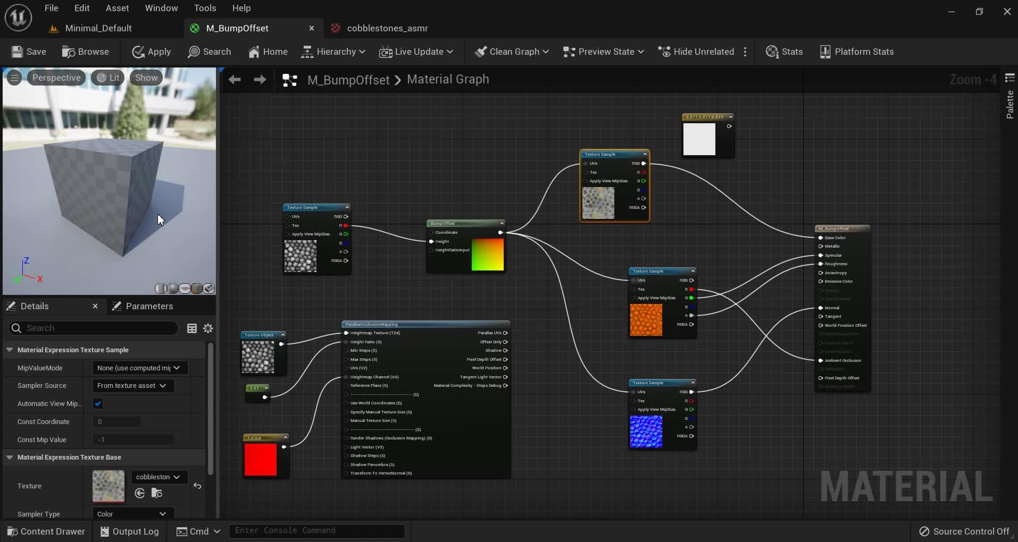
Task: Open the Output Log
Action: pyautogui.click(x=129, y=531)
